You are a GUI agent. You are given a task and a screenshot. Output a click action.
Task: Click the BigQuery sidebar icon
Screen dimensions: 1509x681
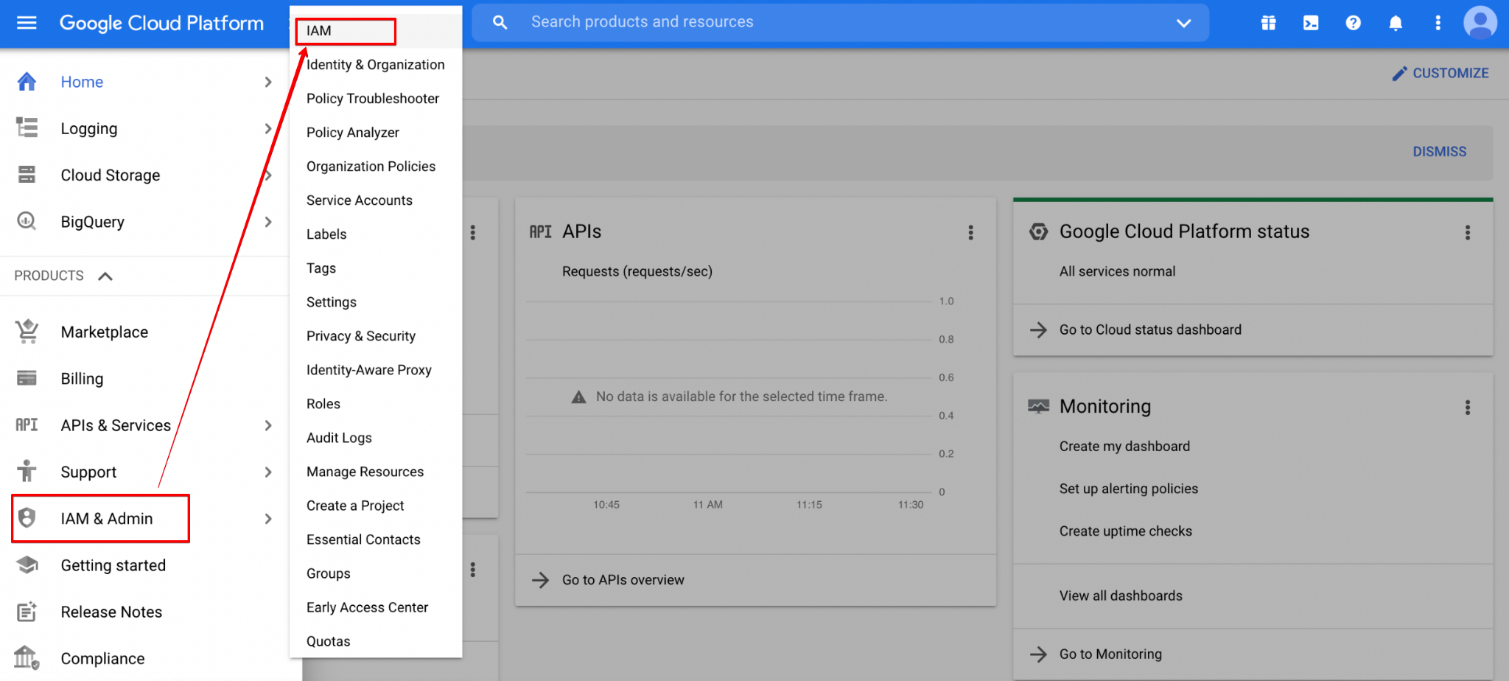coord(27,221)
